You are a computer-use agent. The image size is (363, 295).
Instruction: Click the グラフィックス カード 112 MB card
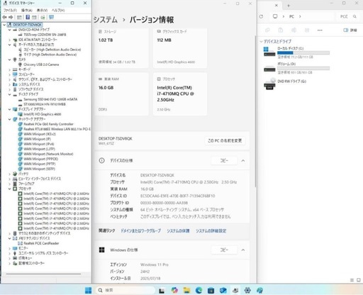(180, 48)
